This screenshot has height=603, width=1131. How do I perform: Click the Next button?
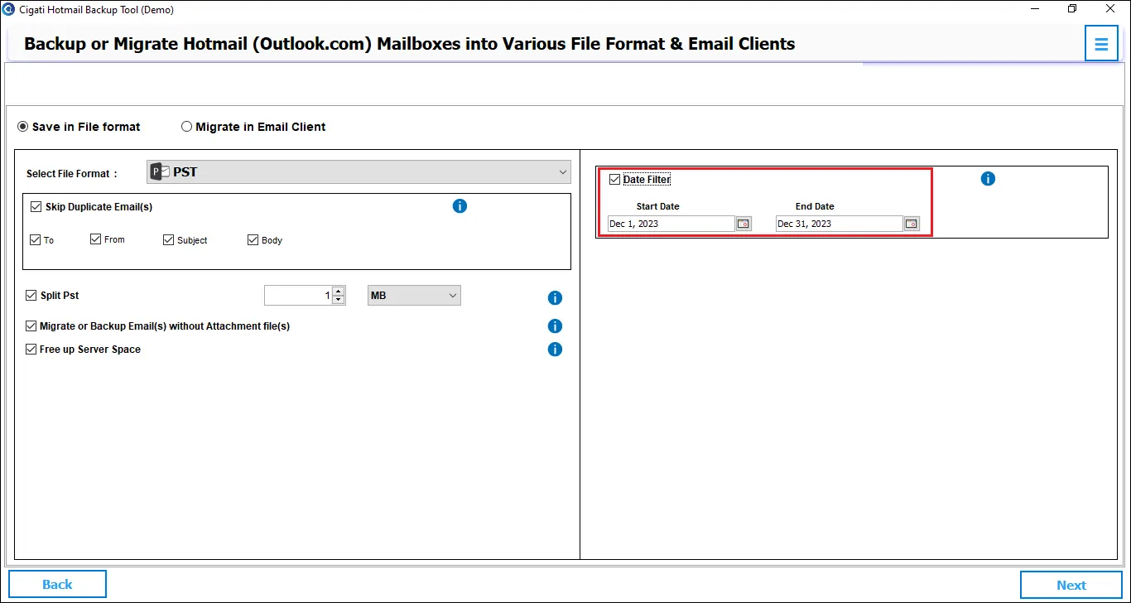point(1071,585)
